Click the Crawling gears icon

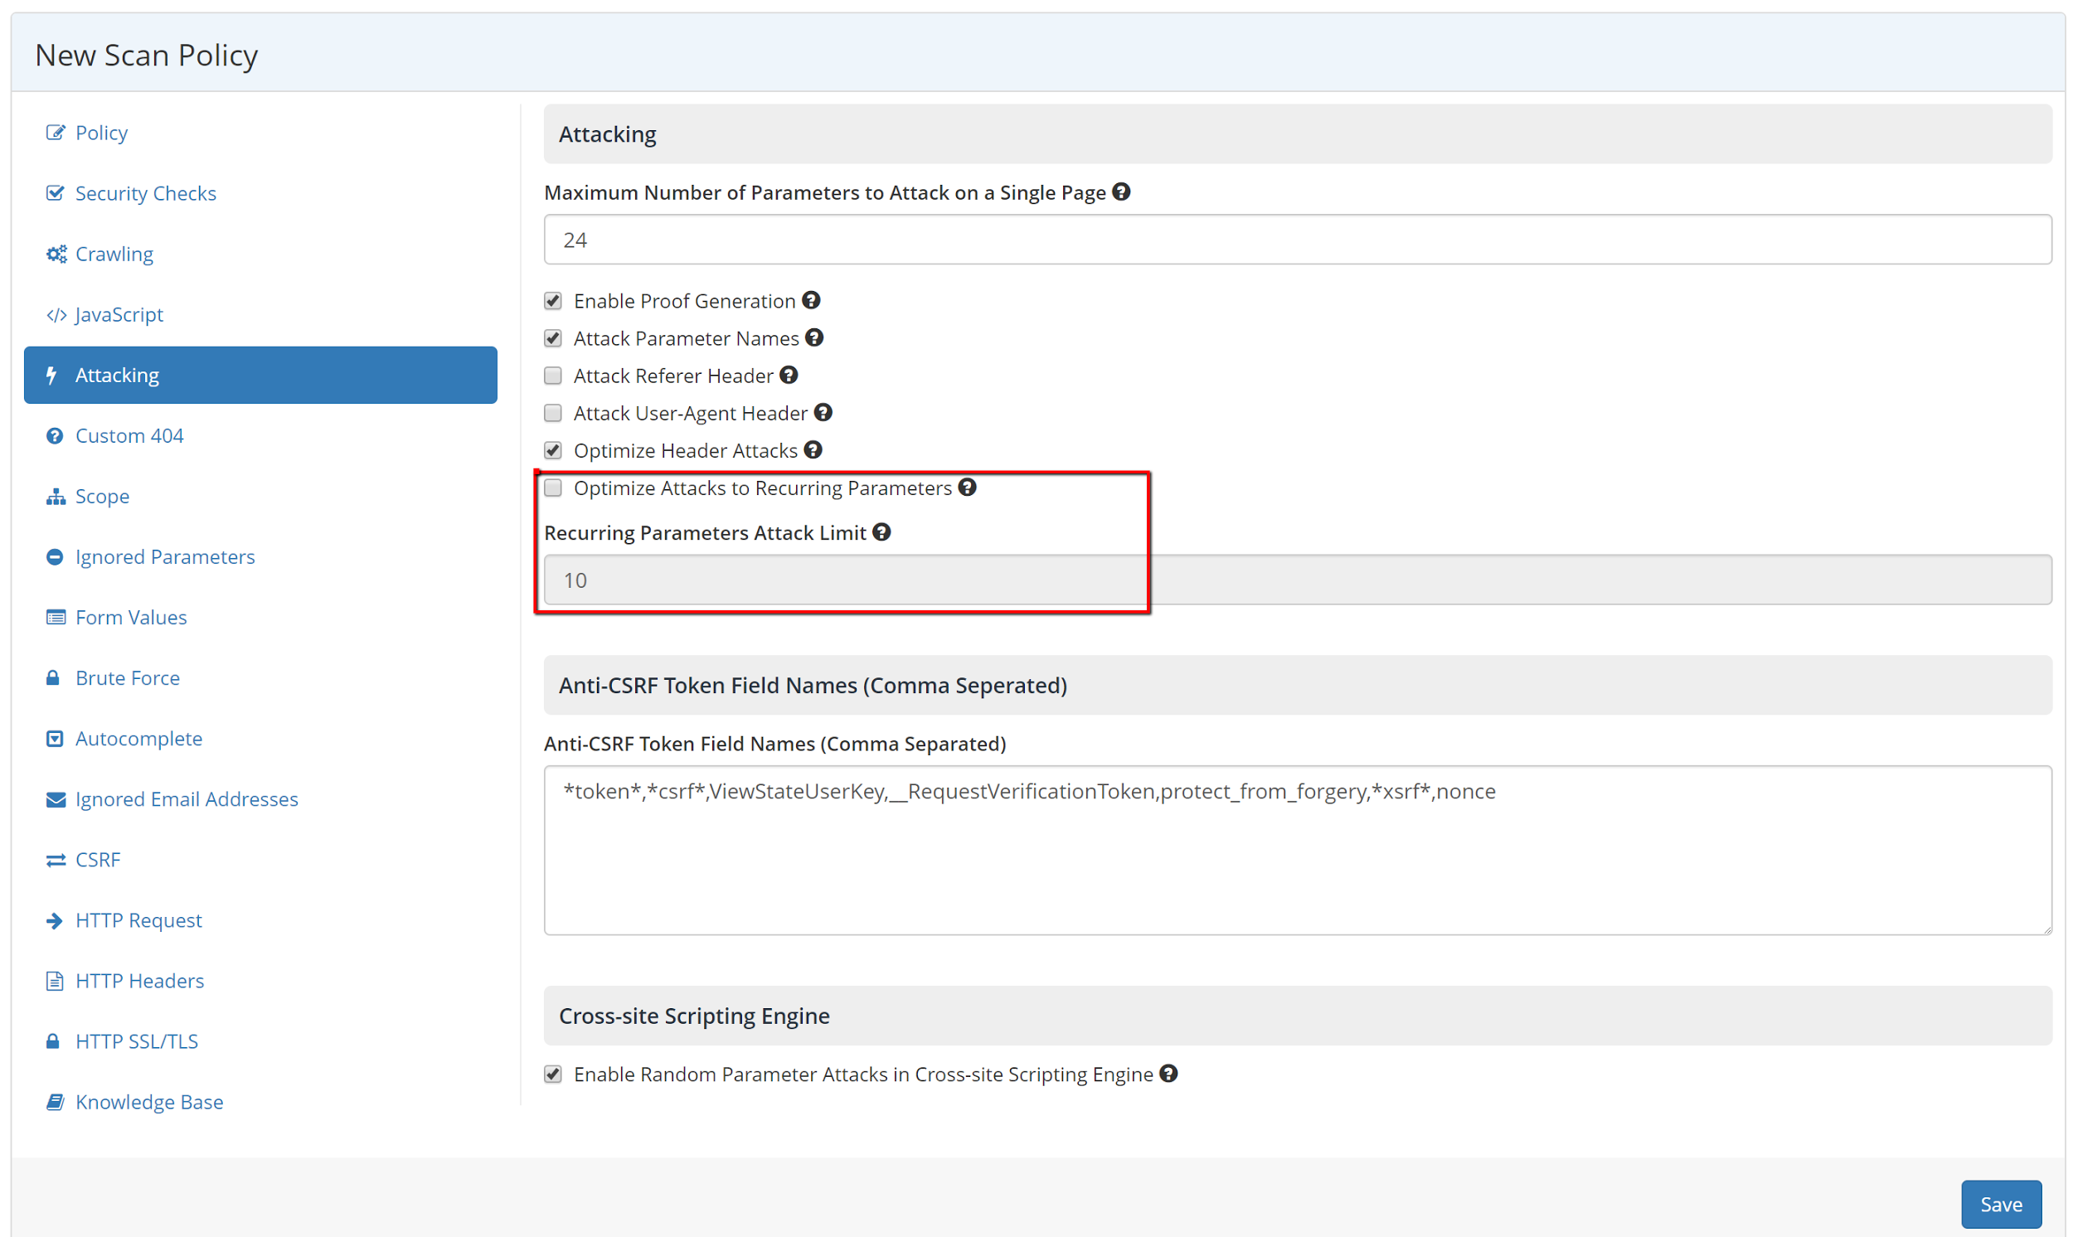(55, 254)
